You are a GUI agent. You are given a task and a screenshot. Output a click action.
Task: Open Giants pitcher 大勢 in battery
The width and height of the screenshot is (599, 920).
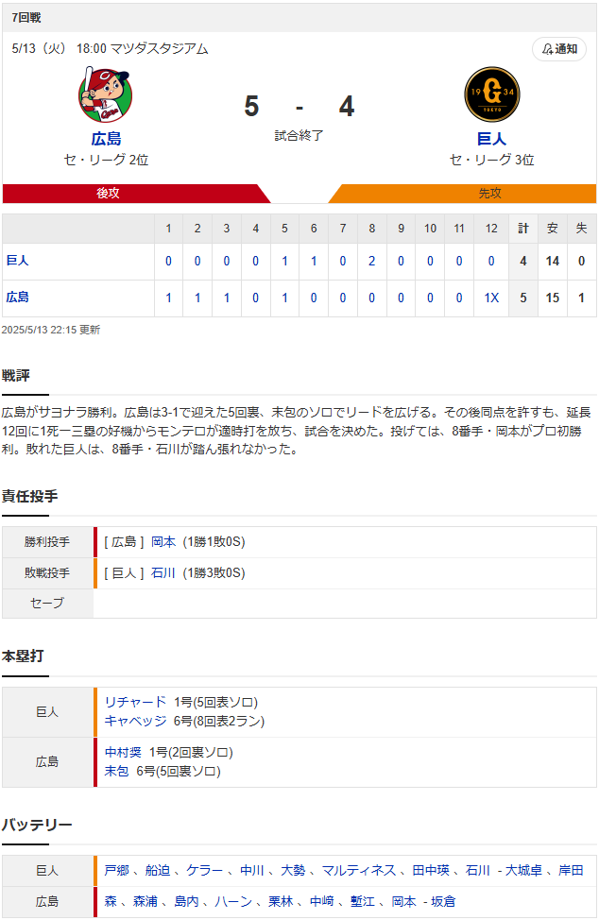point(293,870)
